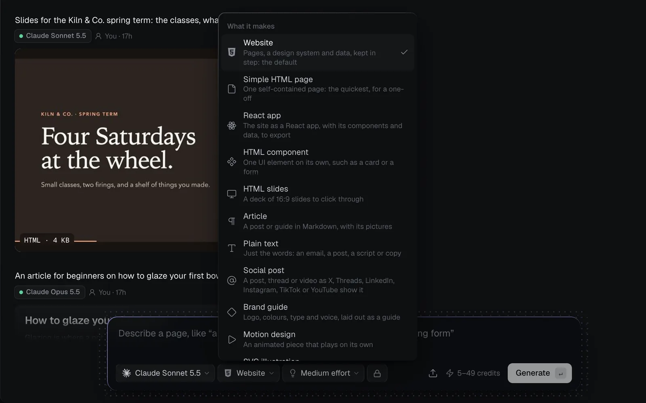The image size is (646, 403).
Task: Click the HTML component diamond-grid icon
Action: tap(232, 162)
